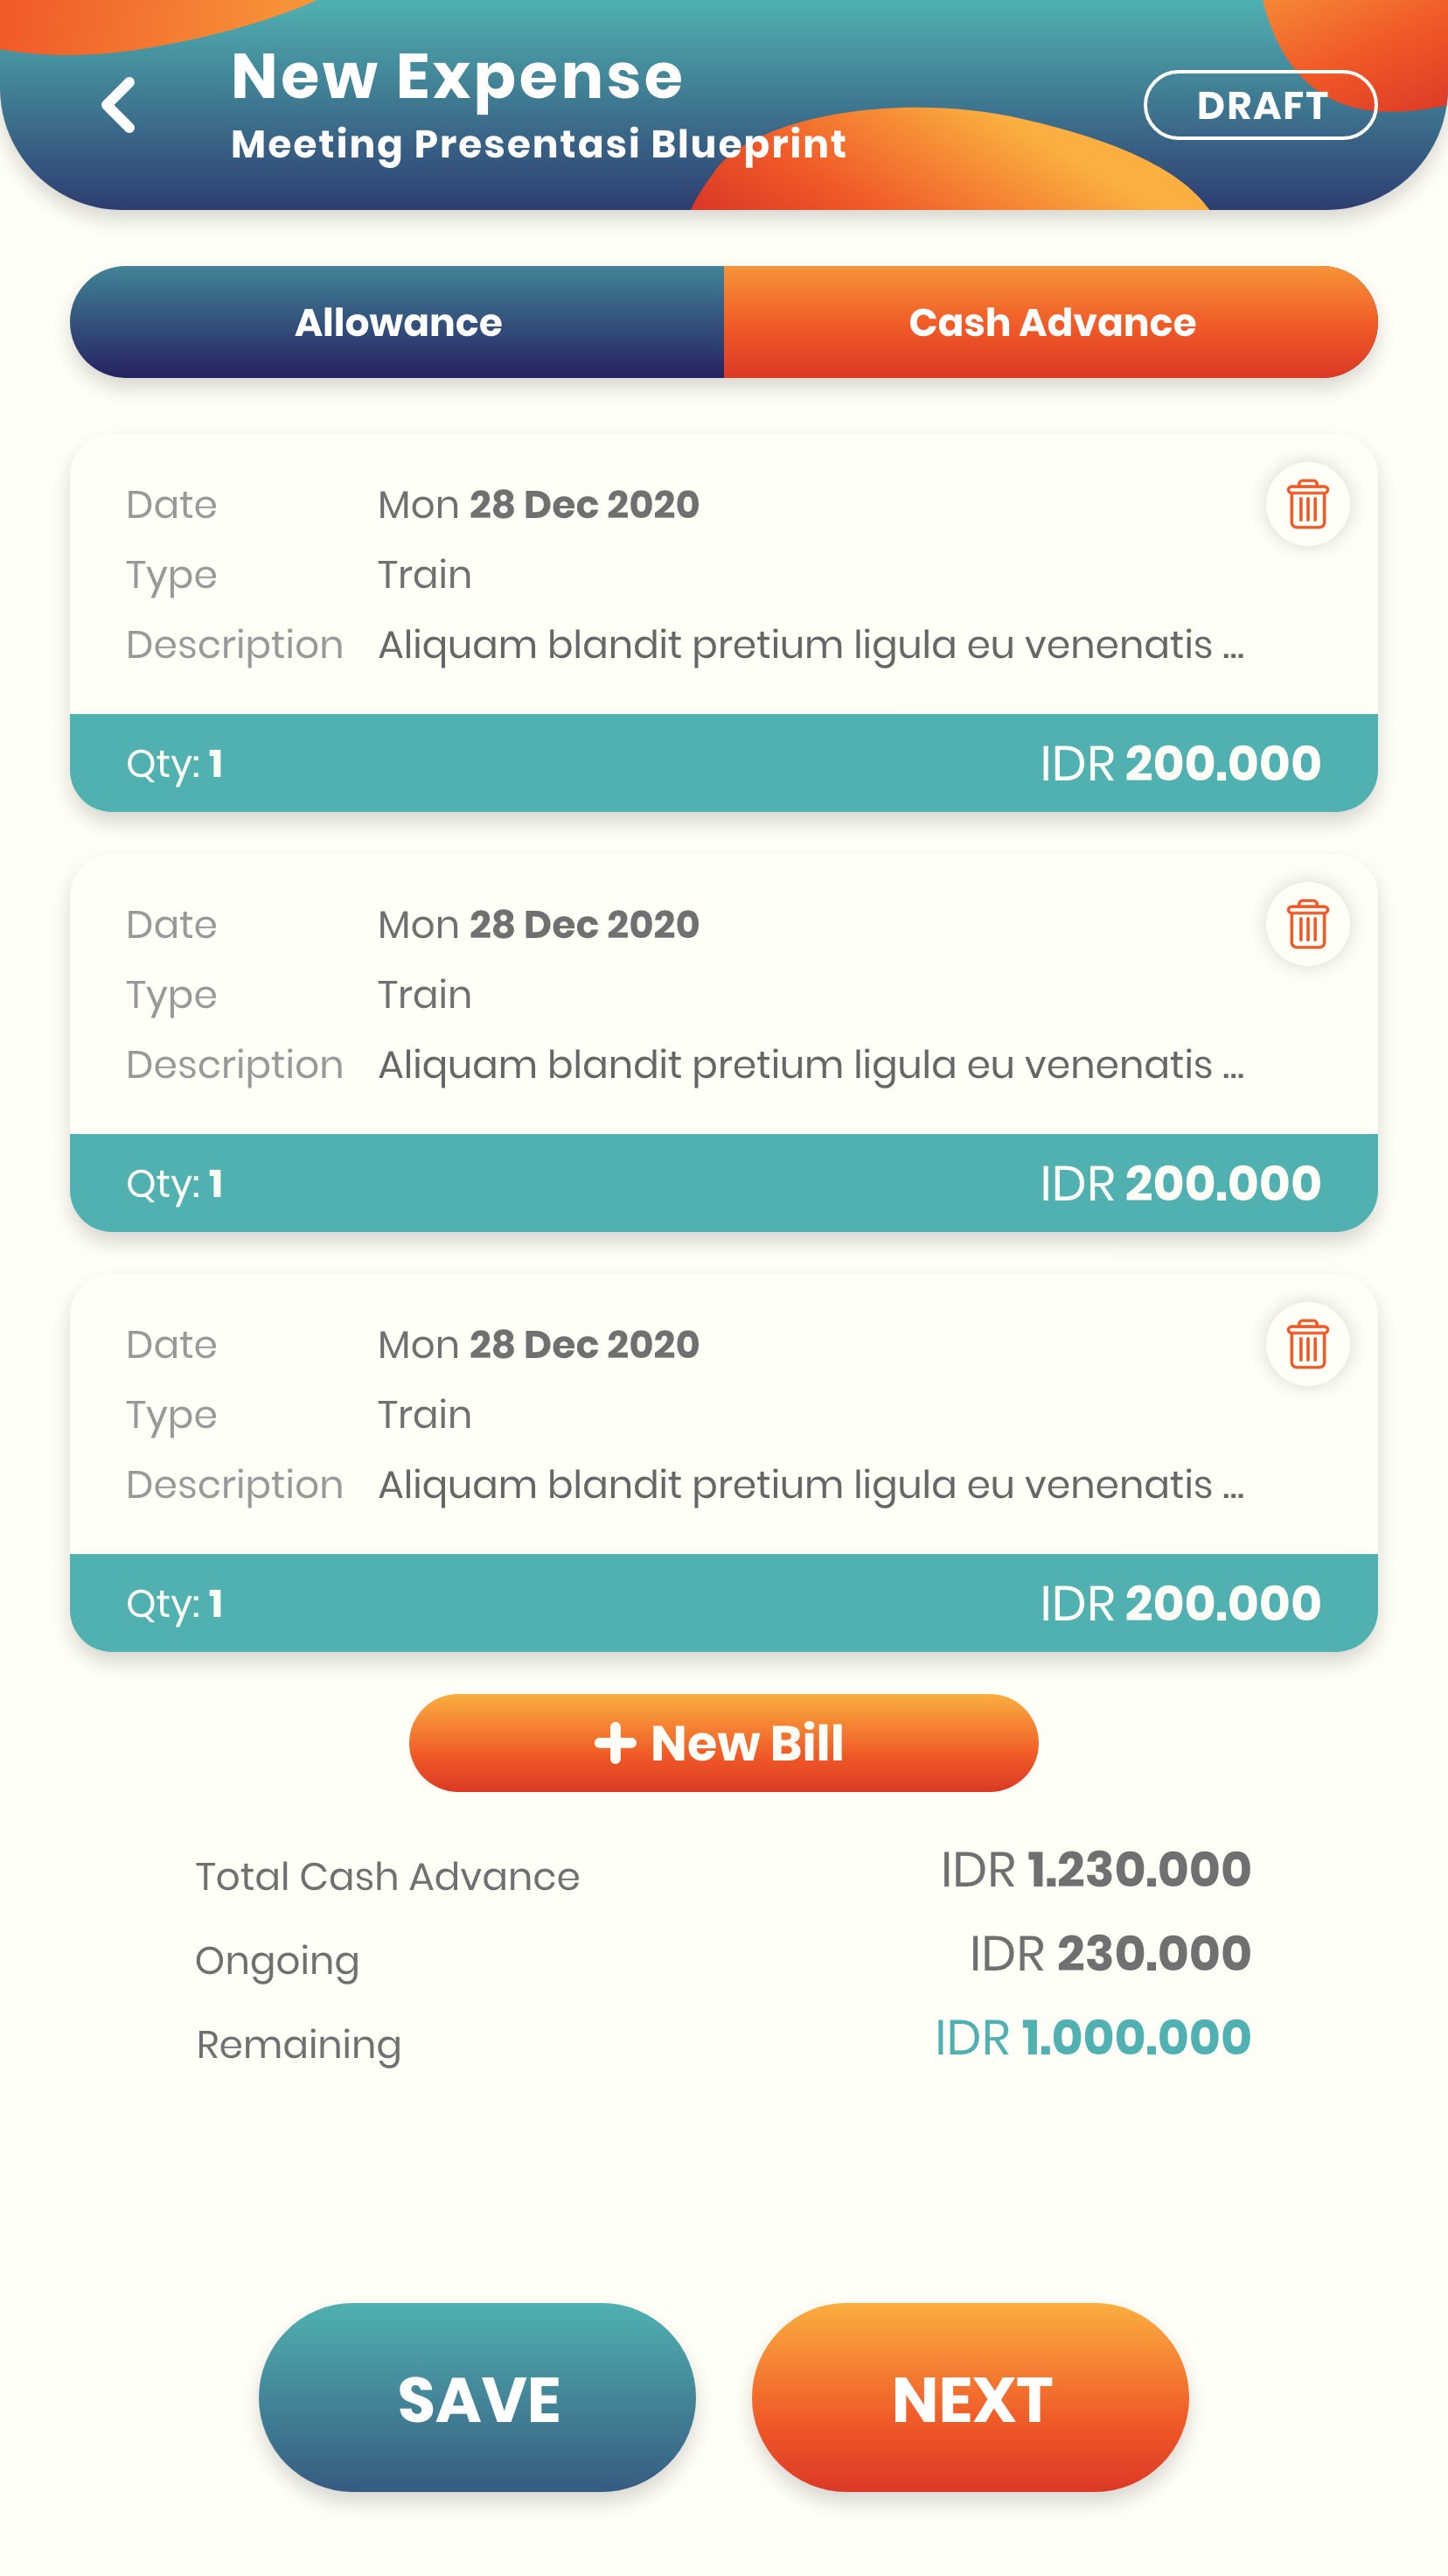The image size is (1448, 2576).
Task: Switch to the Allowance tab
Action: click(x=397, y=322)
